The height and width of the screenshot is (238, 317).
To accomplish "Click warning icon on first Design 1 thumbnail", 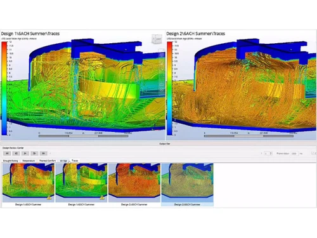I will click(x=49, y=197).
